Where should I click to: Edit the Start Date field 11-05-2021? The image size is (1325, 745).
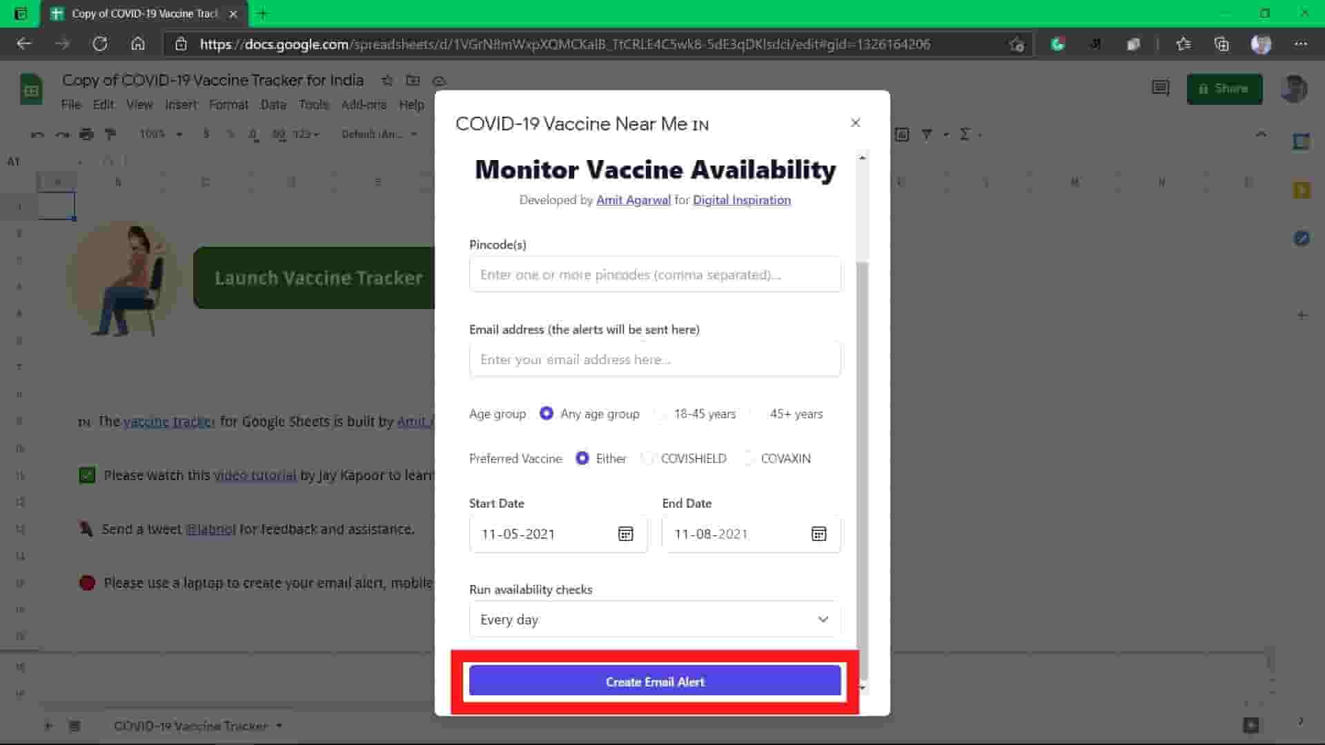point(558,534)
